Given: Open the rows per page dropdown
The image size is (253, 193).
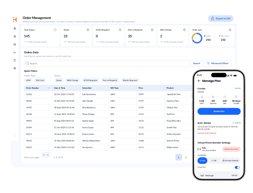Looking at the screenshot, I should click(x=46, y=155).
